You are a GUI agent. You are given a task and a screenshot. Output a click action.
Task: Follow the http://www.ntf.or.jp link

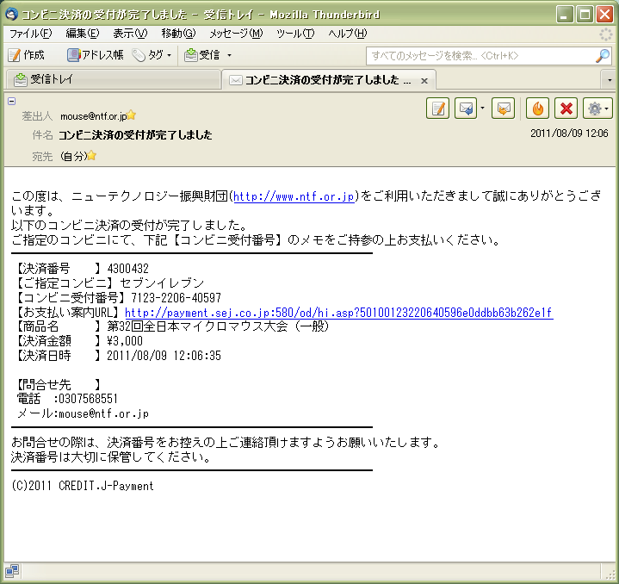[294, 196]
